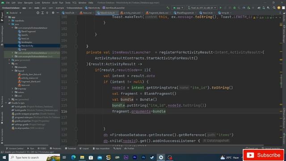The height and width of the screenshot is (161, 286).
Task: Expand the mipmap folder
Action: [13, 89]
